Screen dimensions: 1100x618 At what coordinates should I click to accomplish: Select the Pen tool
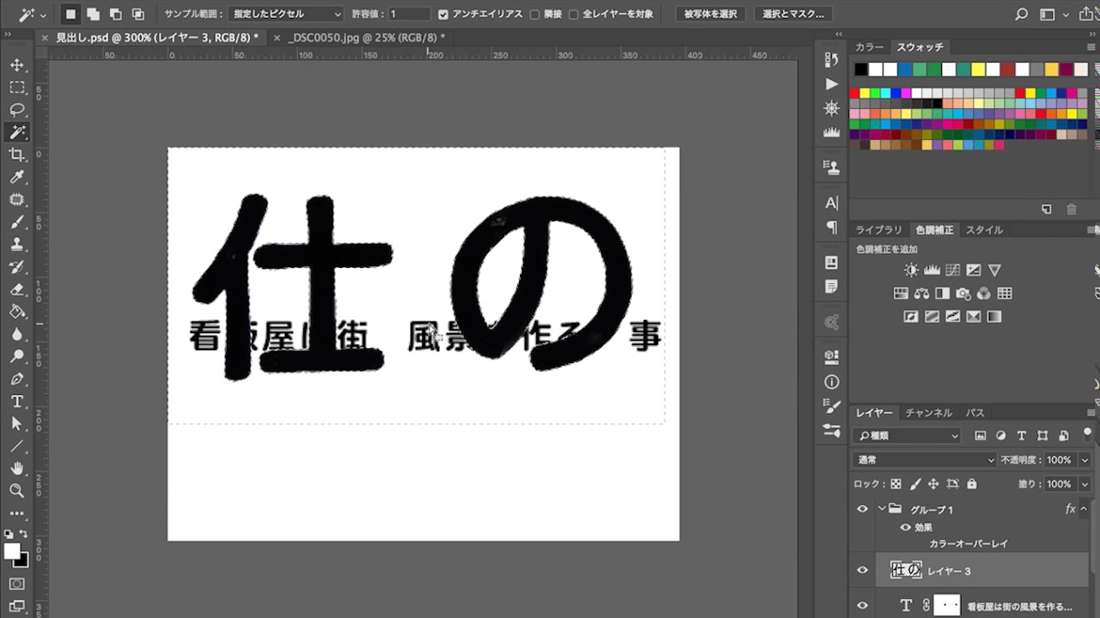click(17, 379)
